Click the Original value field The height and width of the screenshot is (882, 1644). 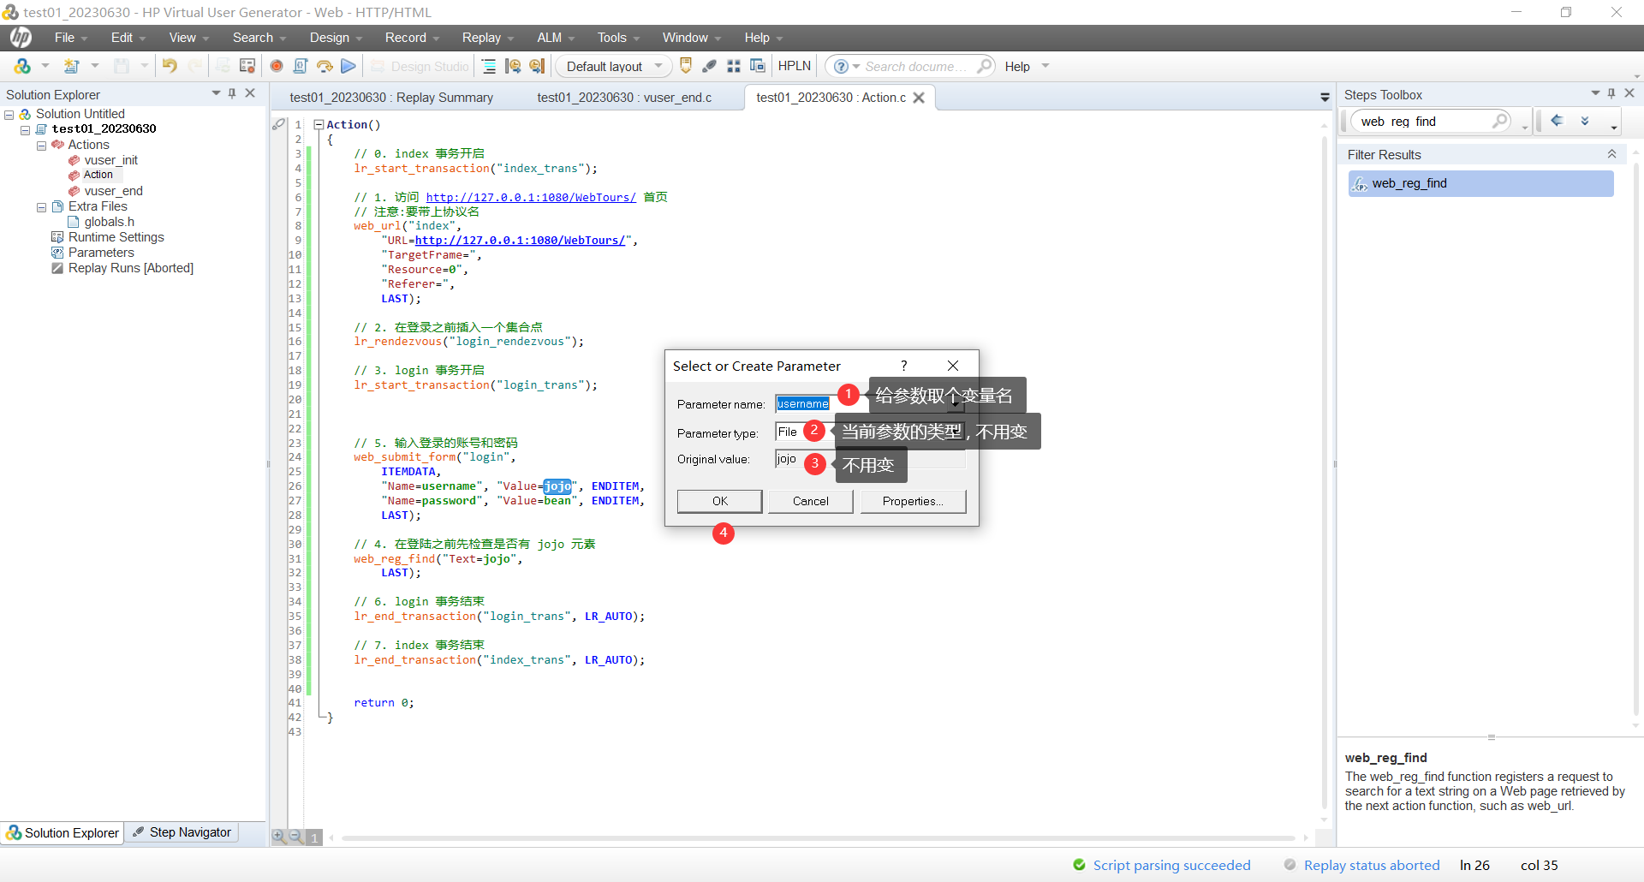[871, 459]
